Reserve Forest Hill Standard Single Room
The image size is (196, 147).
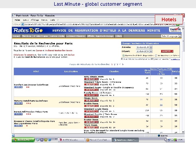pyautogui.click(x=91, y=111)
